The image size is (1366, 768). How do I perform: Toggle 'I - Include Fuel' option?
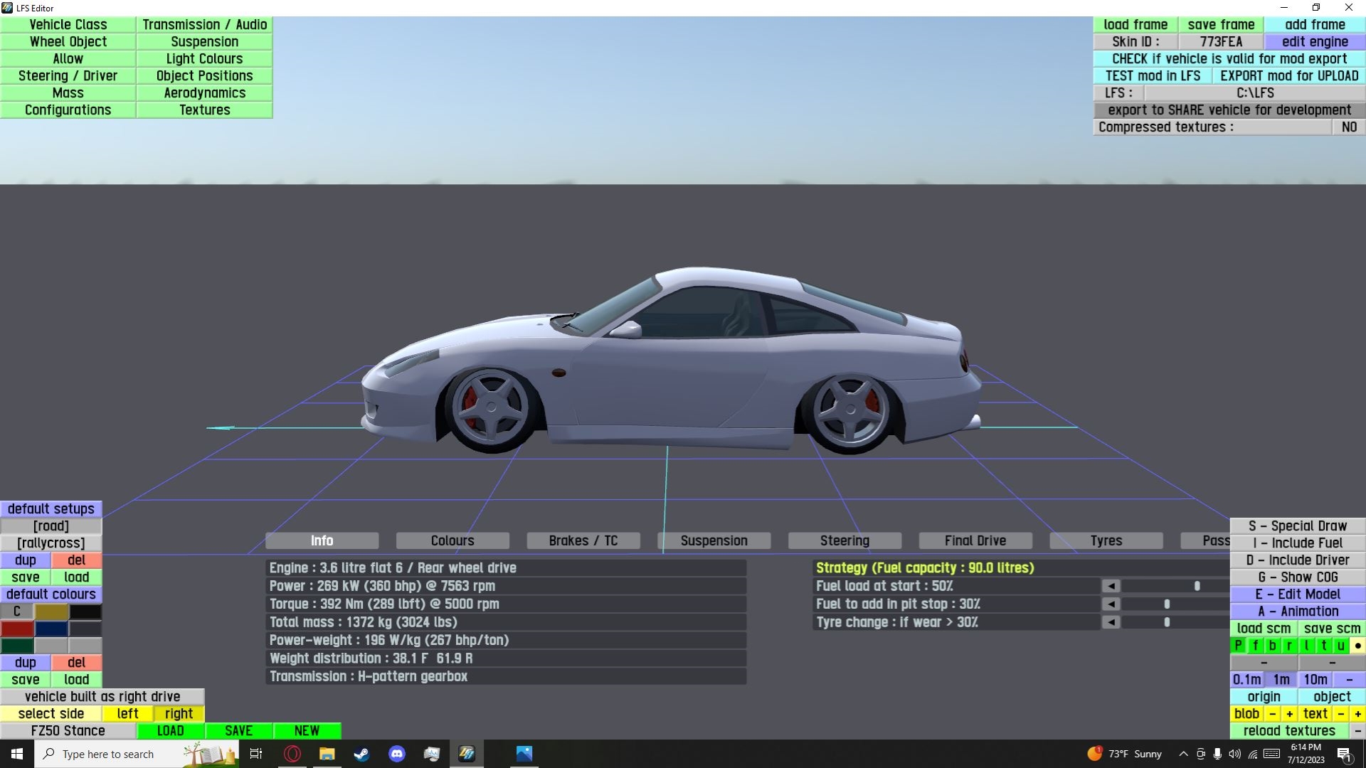[x=1297, y=543]
